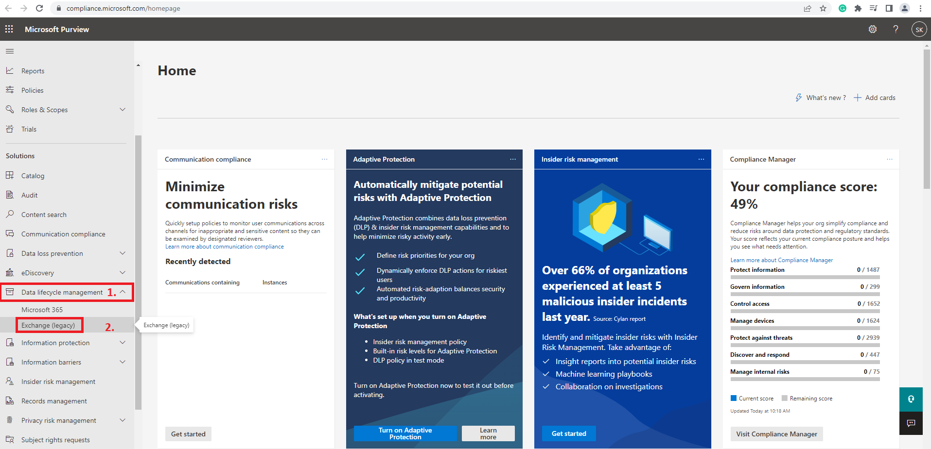931x449 pixels.
Task: Collapse the Data lifecycle management section
Action: 123,292
